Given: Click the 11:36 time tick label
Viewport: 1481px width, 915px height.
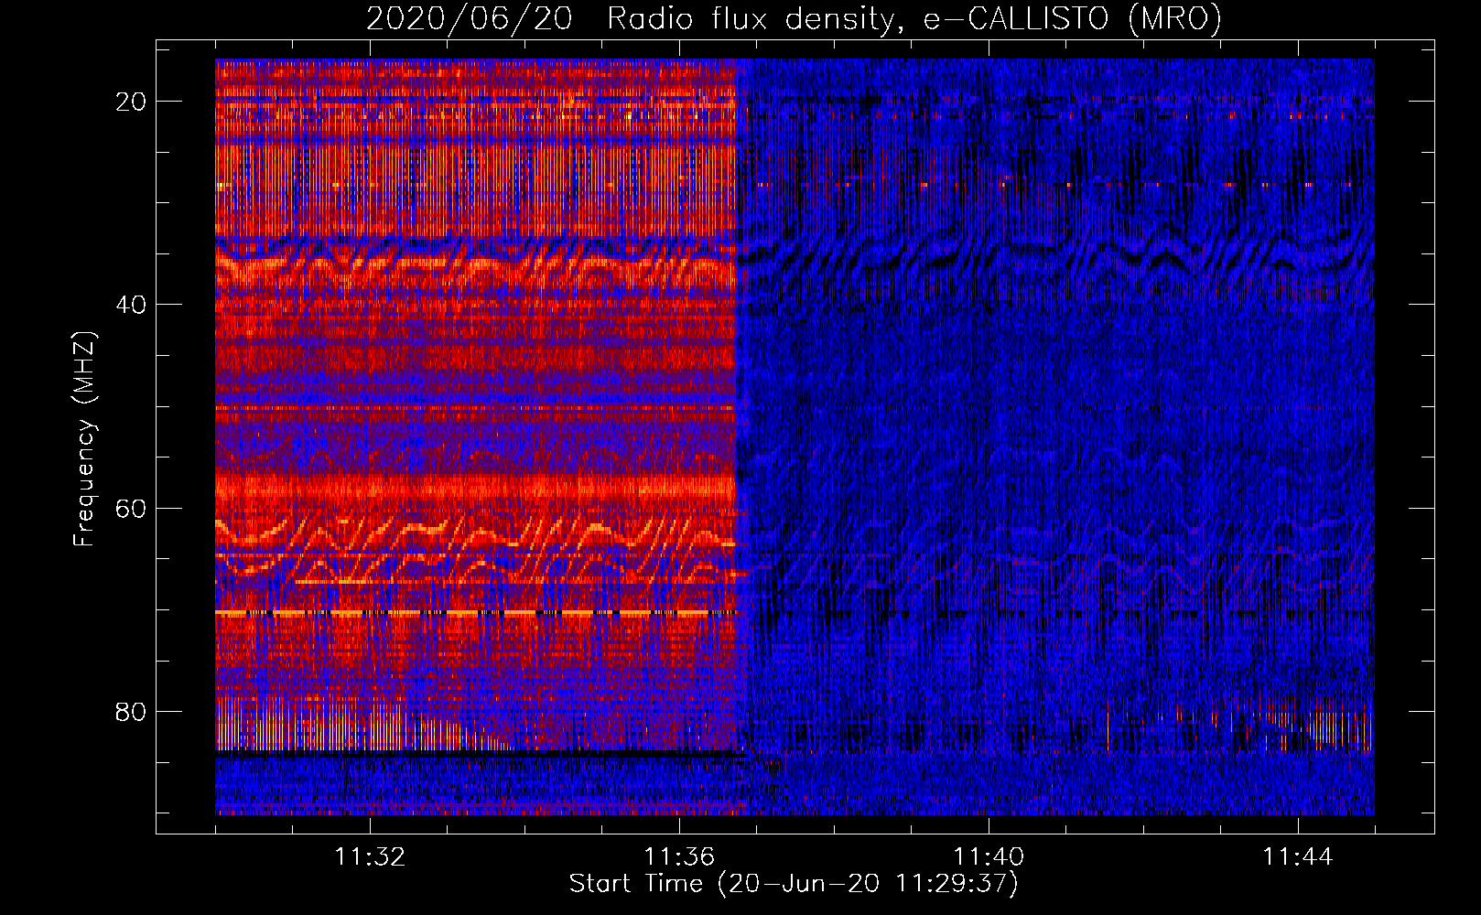Looking at the screenshot, I should pyautogui.click(x=679, y=857).
